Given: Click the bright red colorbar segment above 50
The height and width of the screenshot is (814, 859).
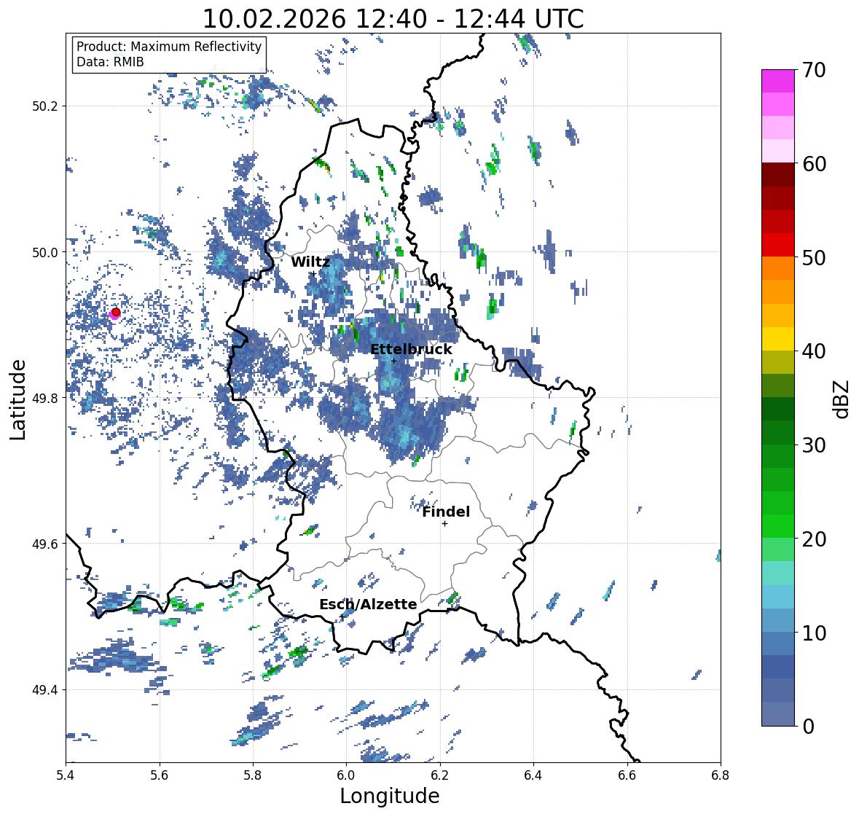Looking at the screenshot, I should click(778, 245).
